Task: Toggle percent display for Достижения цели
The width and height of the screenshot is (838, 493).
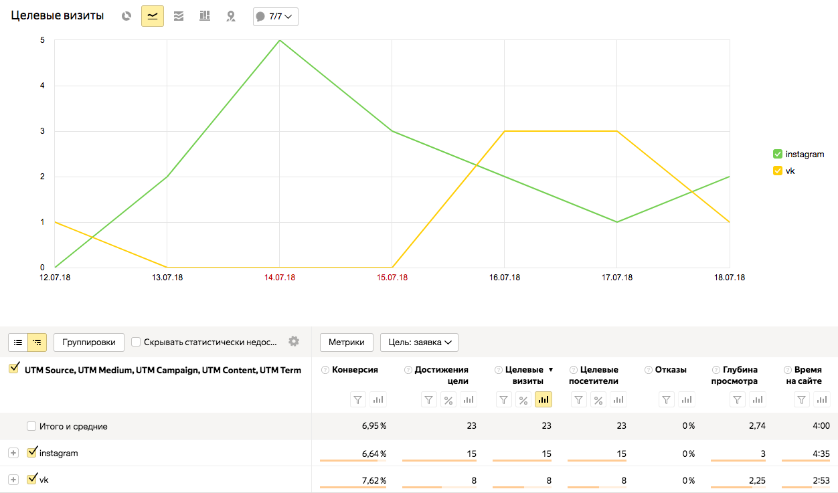Action: click(448, 399)
